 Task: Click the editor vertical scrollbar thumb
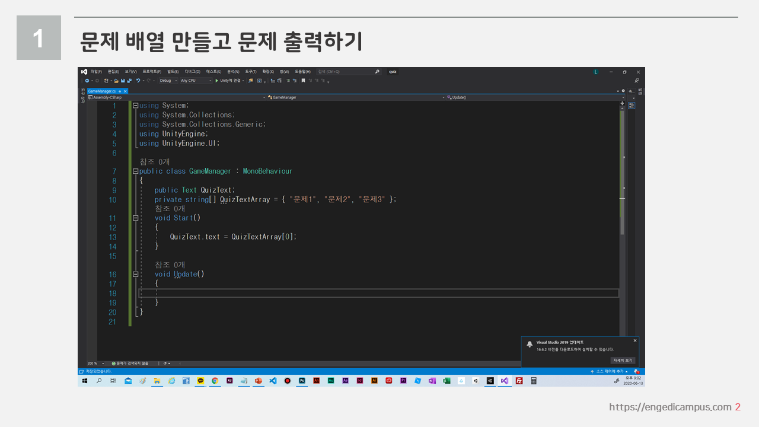tap(622, 172)
